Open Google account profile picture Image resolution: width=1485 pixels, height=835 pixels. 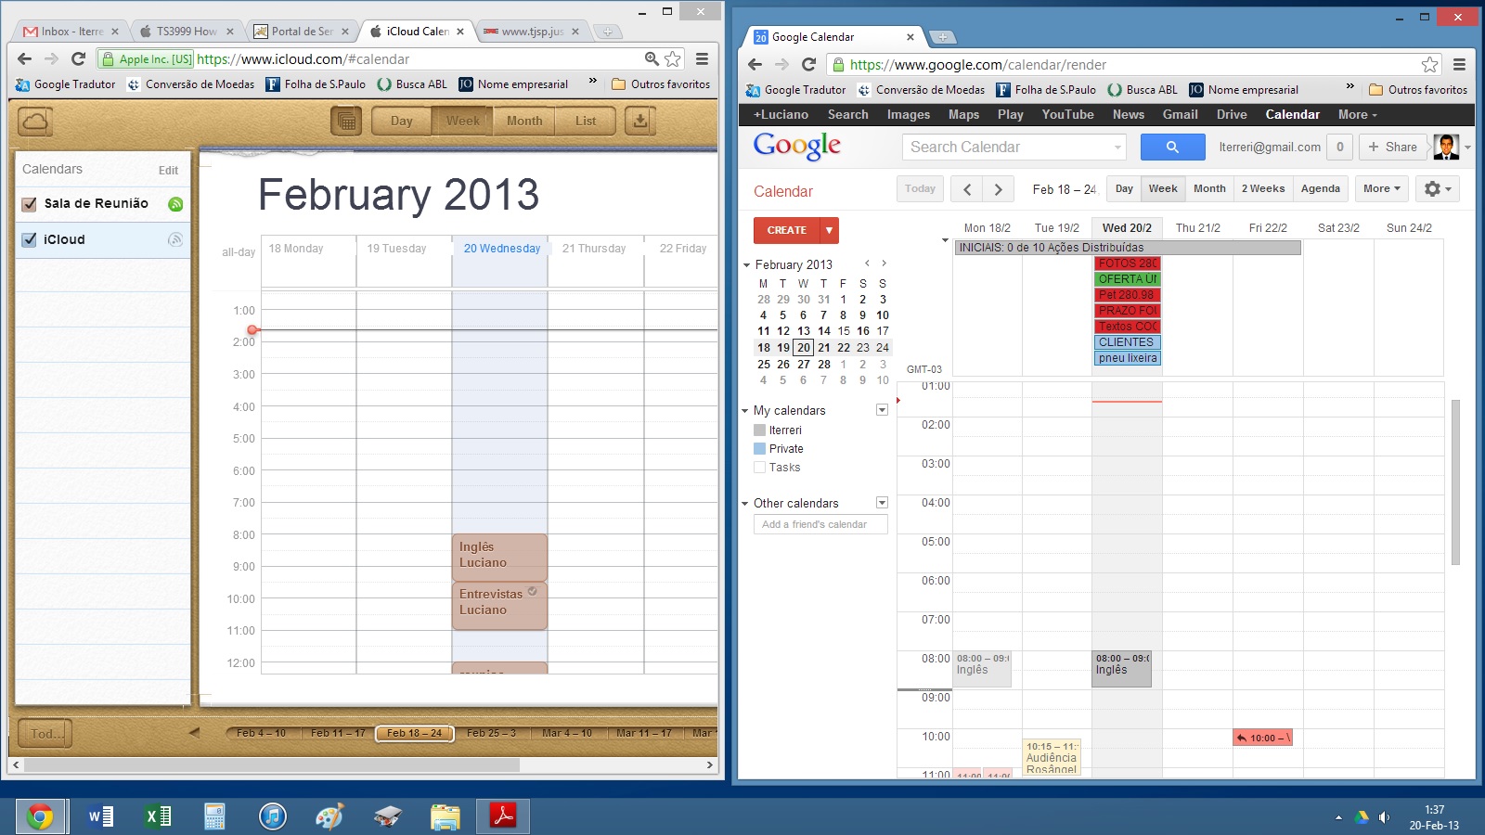[1446, 147]
